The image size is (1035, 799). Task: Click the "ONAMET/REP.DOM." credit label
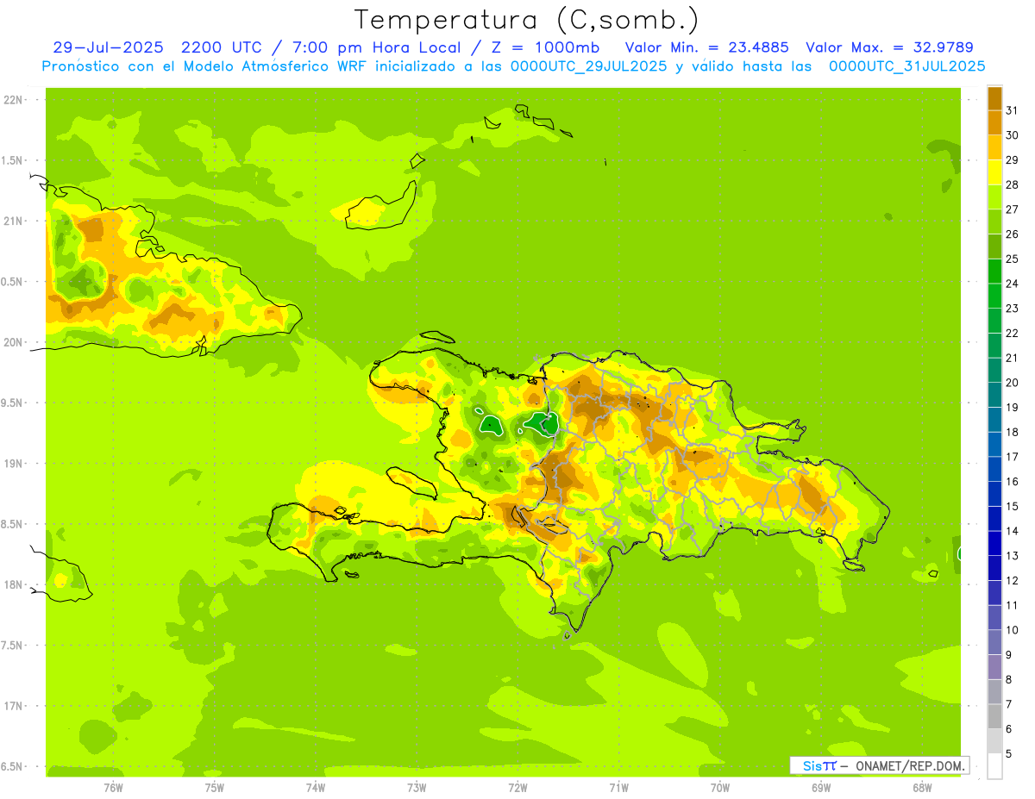(909, 765)
